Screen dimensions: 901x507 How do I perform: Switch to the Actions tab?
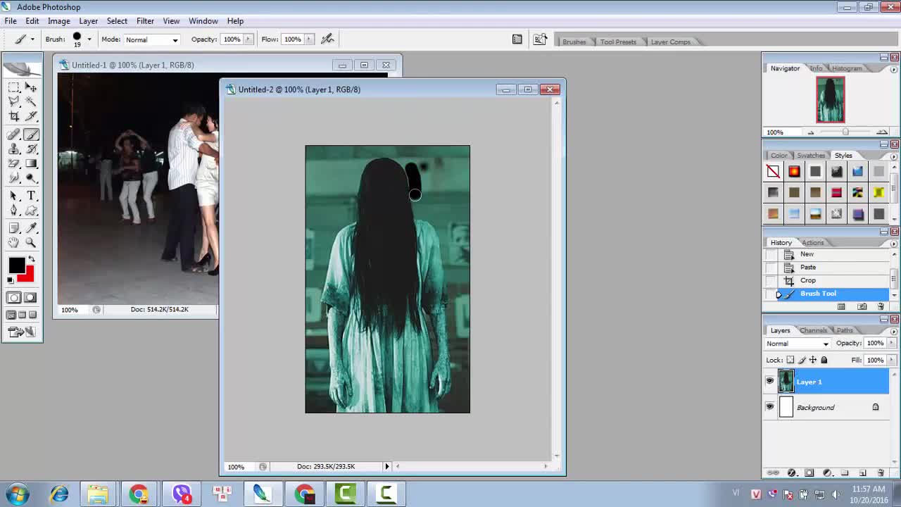812,242
